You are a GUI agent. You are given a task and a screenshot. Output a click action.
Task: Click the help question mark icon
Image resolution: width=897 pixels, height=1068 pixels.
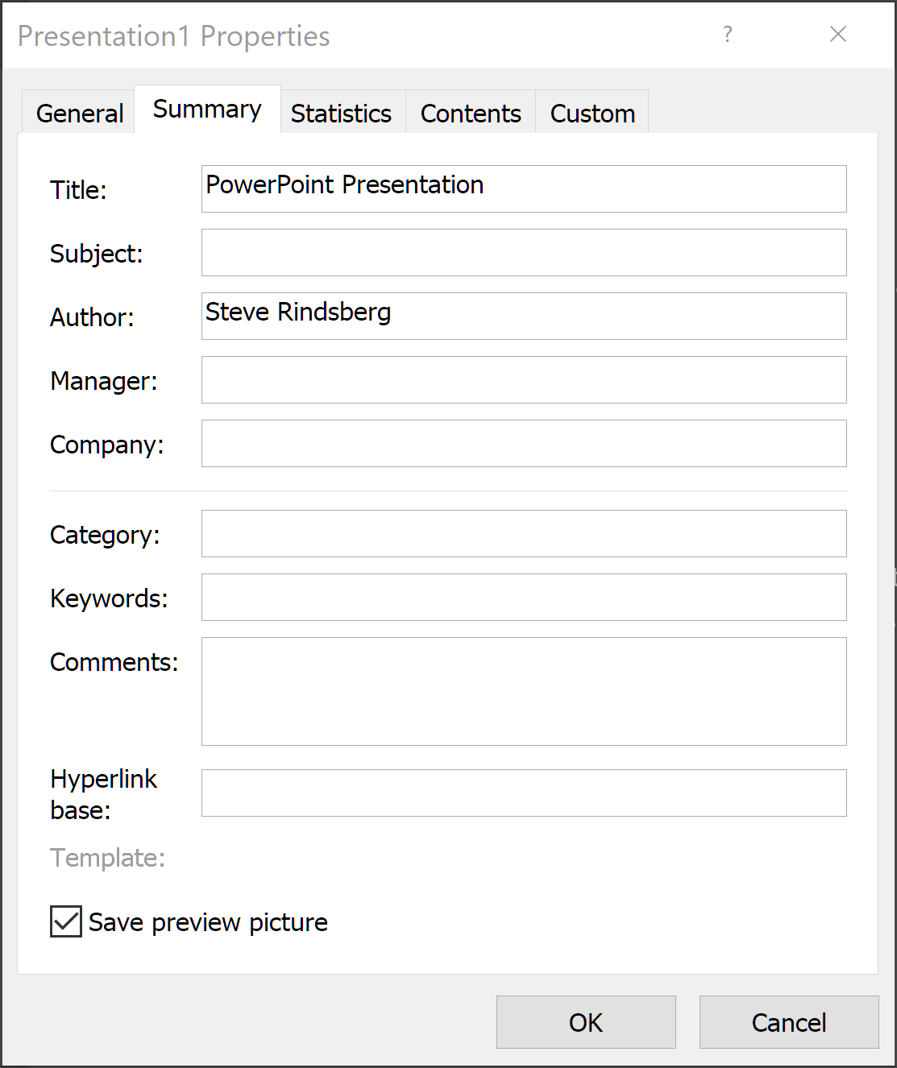(x=728, y=34)
